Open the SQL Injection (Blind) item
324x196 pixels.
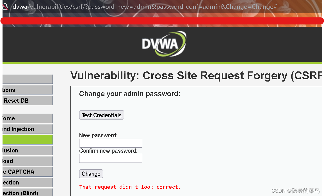(x=28, y=193)
